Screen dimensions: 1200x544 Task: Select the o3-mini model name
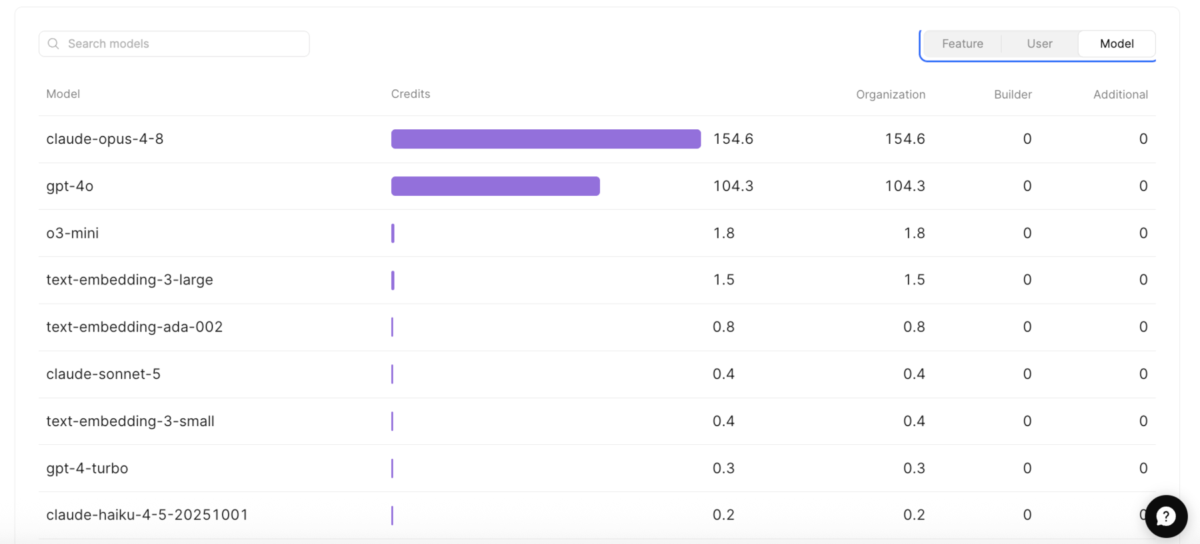coord(73,233)
